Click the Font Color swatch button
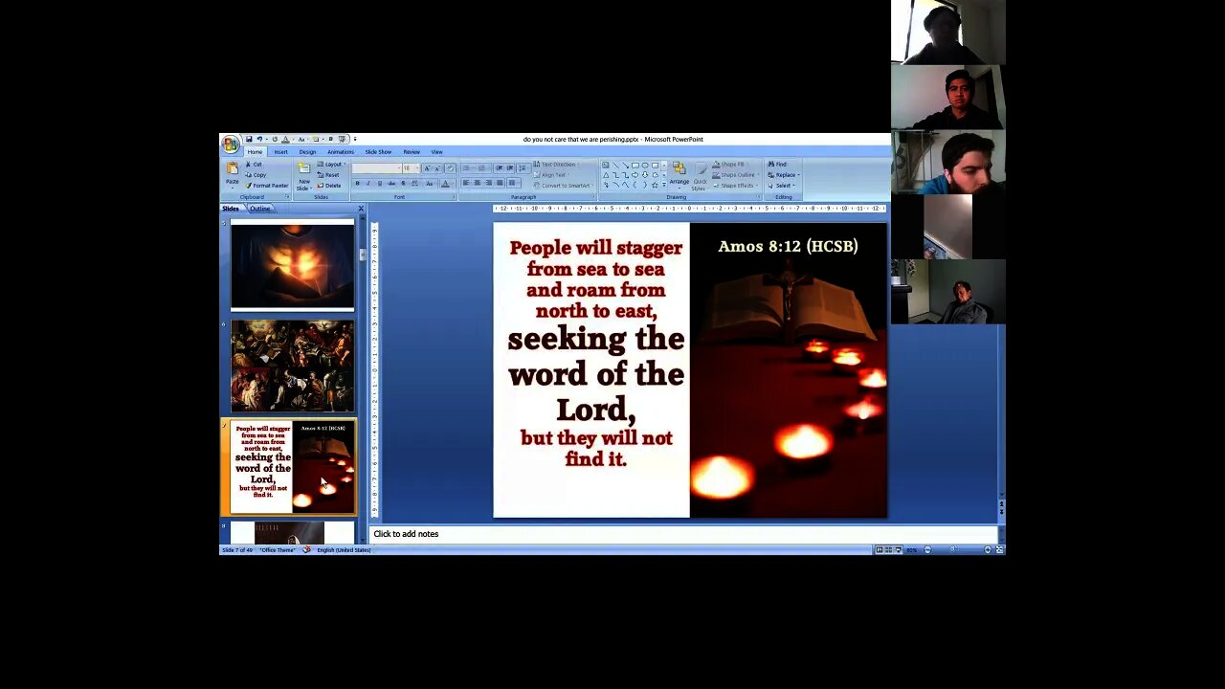The image size is (1225, 689). click(445, 184)
